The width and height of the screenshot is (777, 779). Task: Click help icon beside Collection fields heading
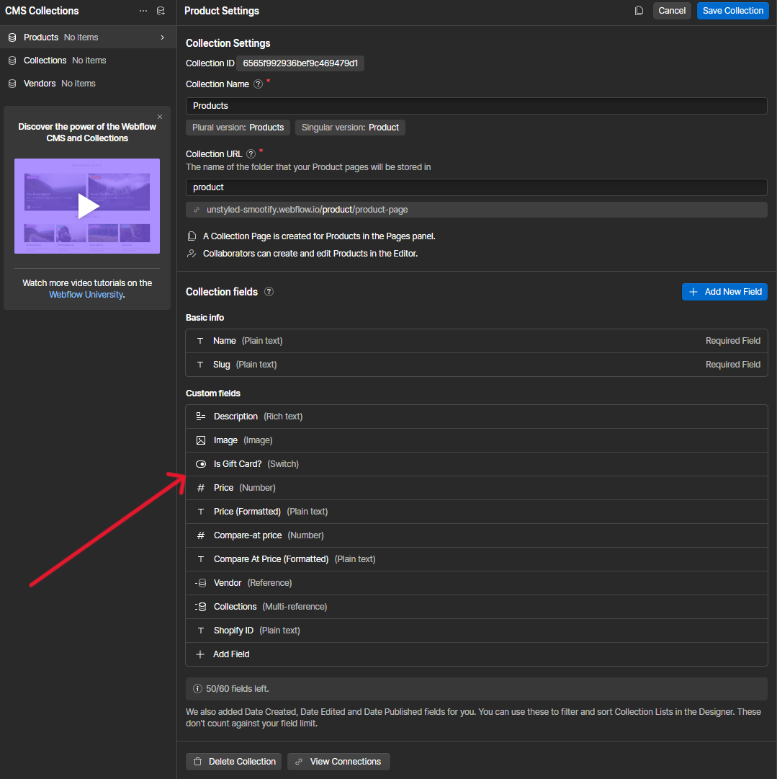coord(269,292)
